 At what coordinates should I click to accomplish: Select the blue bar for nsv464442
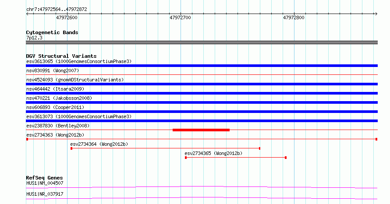(202, 93)
